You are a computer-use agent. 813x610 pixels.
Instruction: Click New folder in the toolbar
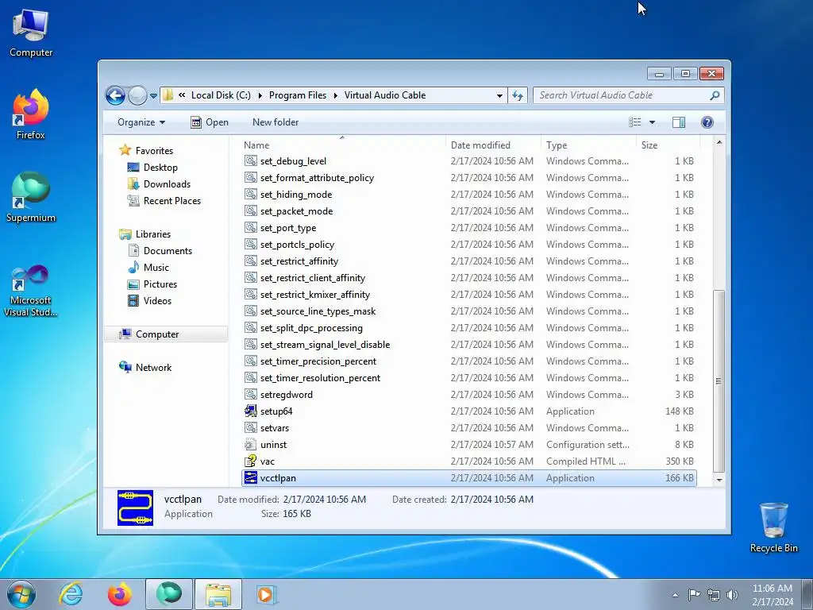[275, 122]
